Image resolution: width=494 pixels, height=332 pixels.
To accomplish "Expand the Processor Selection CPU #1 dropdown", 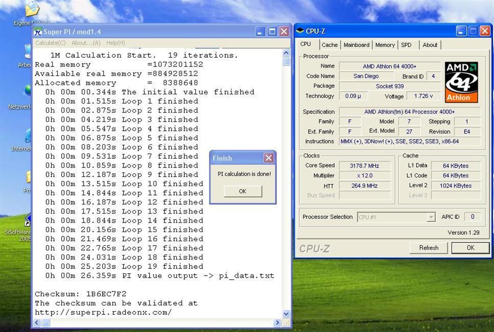I will tap(431, 217).
